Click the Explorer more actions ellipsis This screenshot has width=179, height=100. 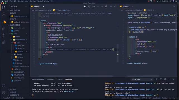click(26, 6)
